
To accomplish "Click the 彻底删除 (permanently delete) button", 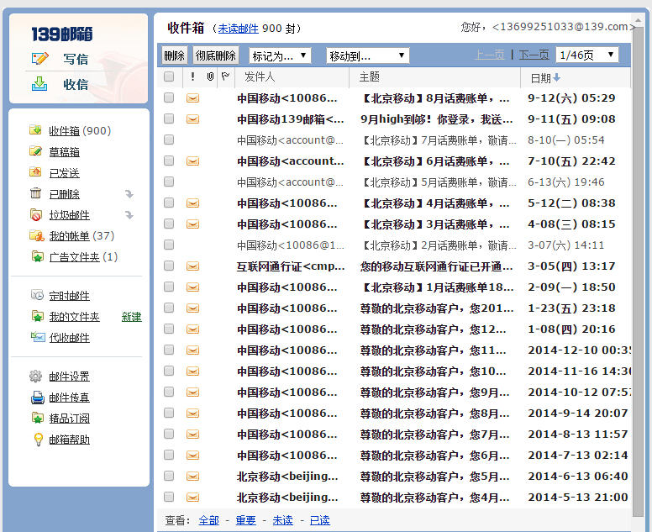I will point(216,55).
